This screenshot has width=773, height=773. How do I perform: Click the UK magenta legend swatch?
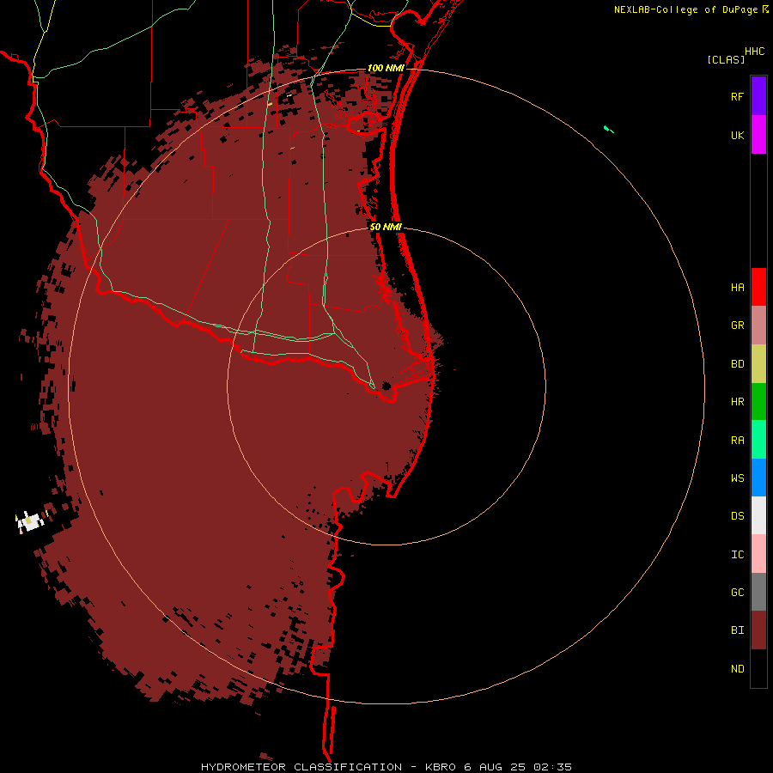(758, 135)
